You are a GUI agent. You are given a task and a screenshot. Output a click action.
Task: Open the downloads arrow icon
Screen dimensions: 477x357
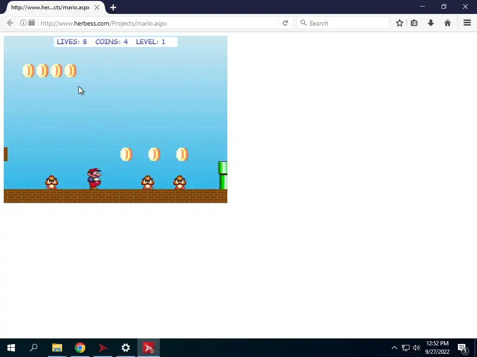pos(431,23)
